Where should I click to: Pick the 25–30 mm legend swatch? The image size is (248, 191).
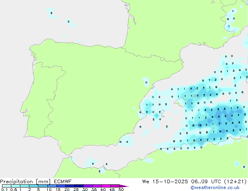79,186
